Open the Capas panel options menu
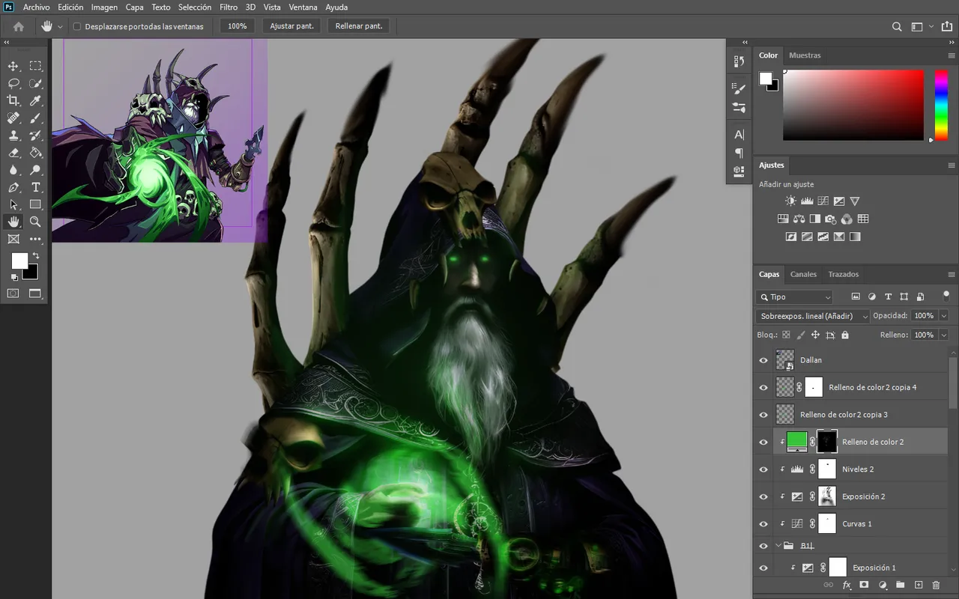This screenshot has width=959, height=599. click(952, 275)
